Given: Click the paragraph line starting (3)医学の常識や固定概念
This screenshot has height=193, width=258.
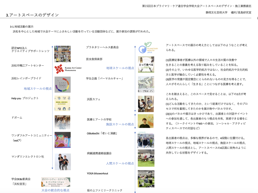Looking at the screenshot, I should 206,79.
